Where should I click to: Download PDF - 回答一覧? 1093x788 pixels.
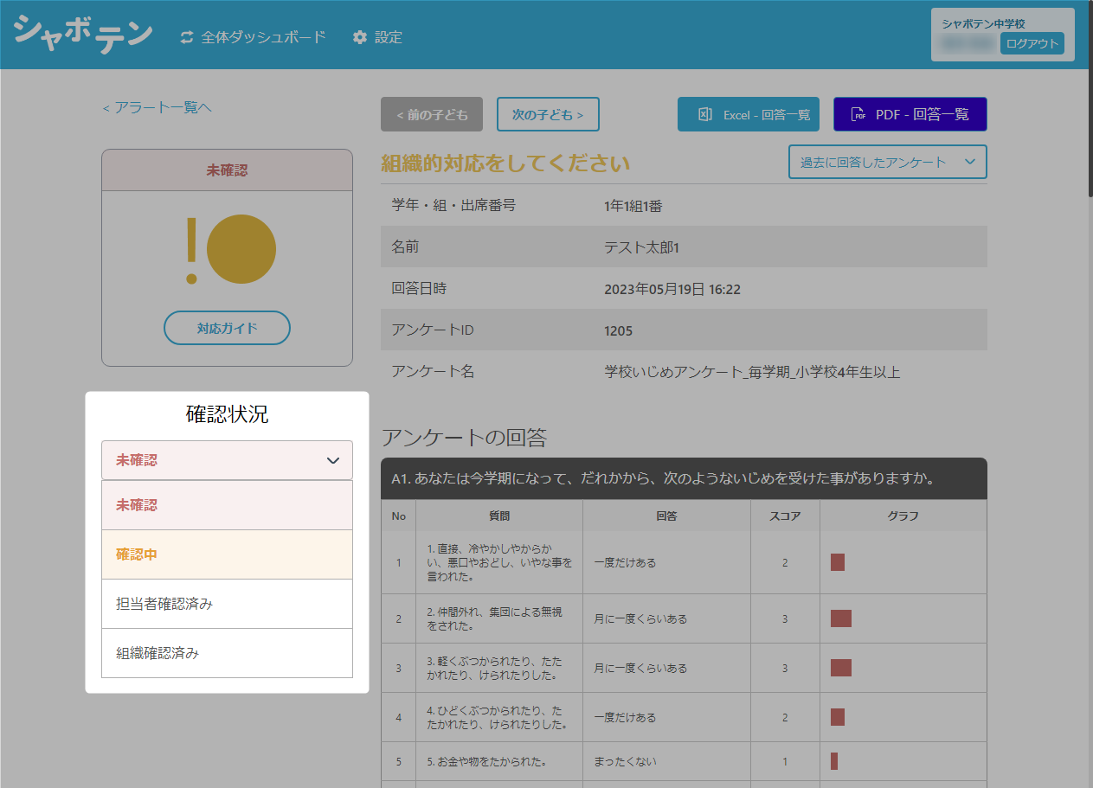910,114
